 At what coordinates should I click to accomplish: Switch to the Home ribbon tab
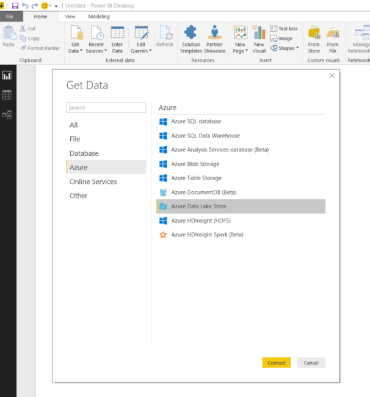(40, 16)
